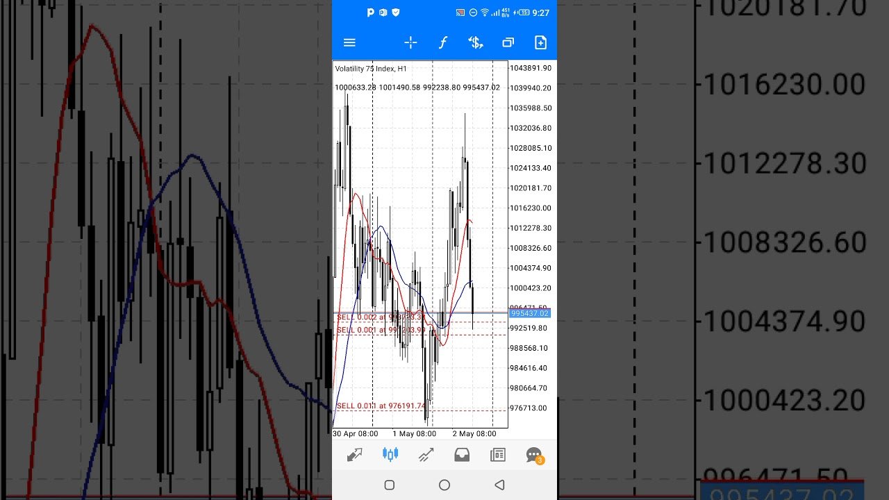Viewport: 889px width, 500px height.
Task: Tap the 2 May 08:00 time label
Action: [475, 434]
